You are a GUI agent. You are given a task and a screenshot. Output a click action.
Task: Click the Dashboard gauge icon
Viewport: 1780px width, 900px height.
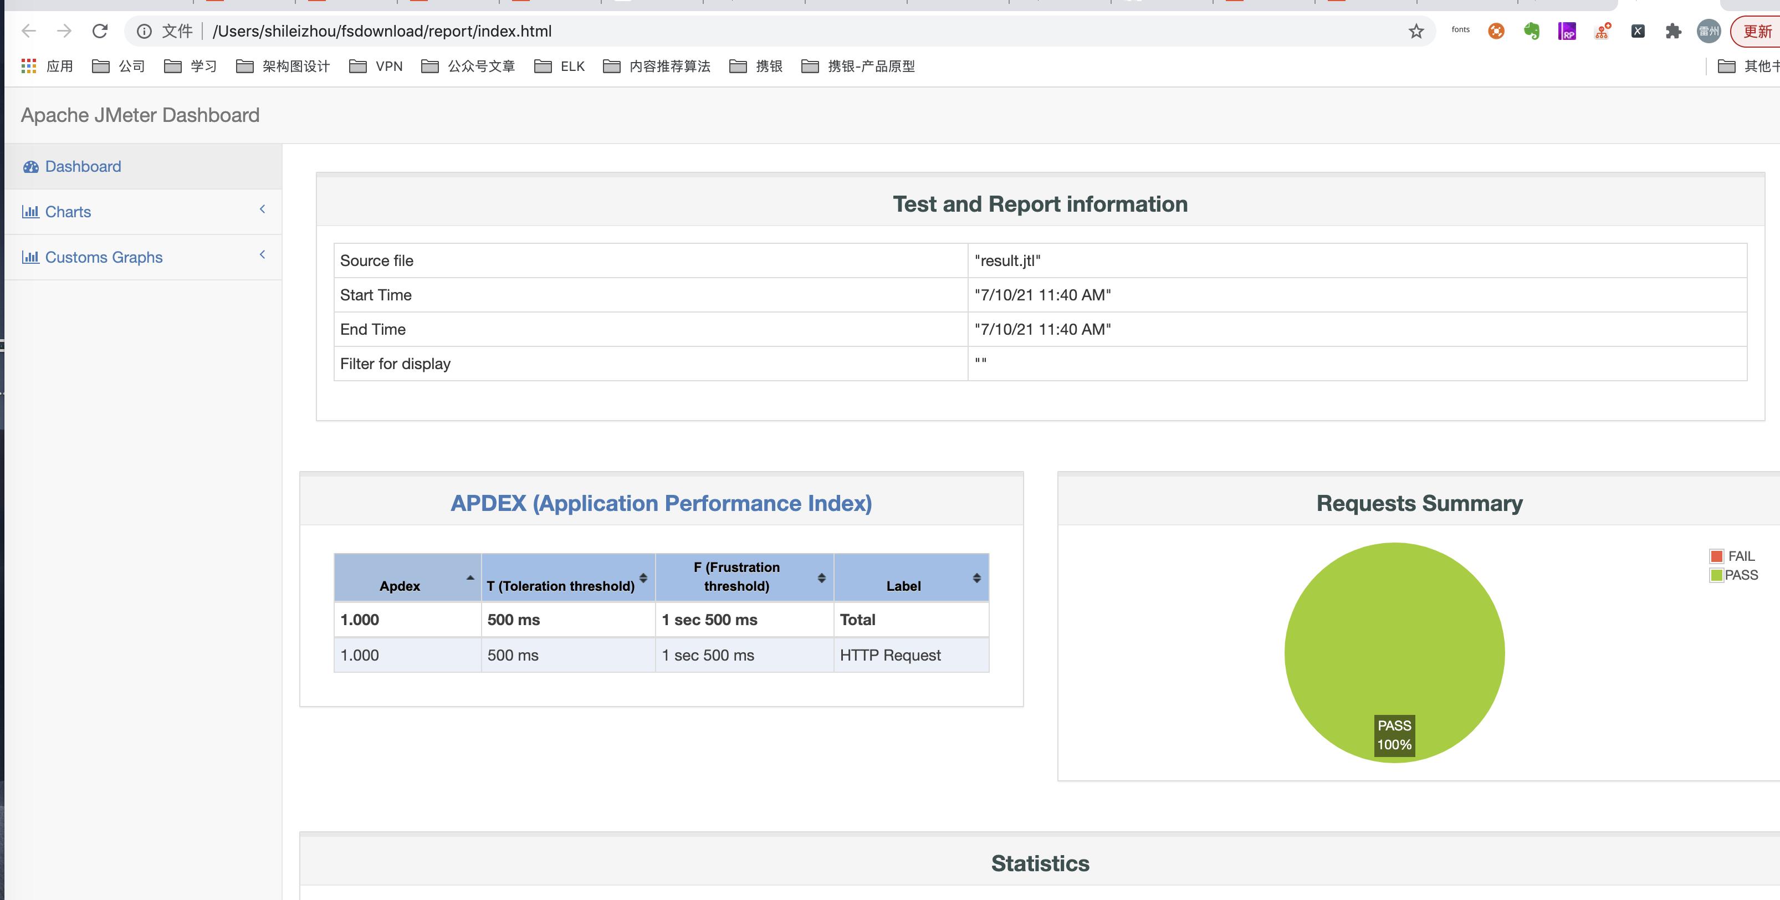coord(30,167)
